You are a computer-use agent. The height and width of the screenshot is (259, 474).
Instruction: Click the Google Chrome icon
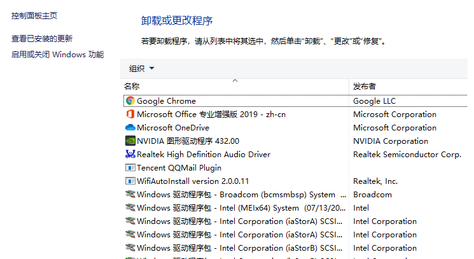130,101
